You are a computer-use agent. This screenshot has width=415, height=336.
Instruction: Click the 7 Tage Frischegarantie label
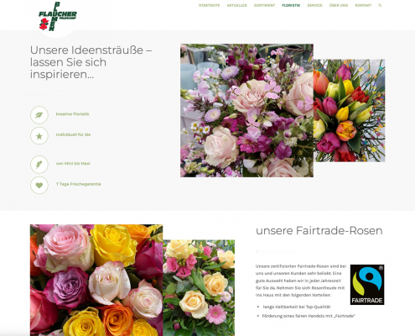[x=79, y=184]
